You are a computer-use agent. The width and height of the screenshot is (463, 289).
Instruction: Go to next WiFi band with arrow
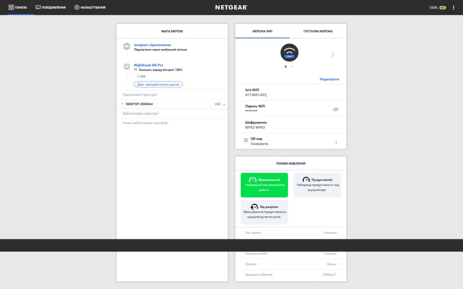pos(333,55)
